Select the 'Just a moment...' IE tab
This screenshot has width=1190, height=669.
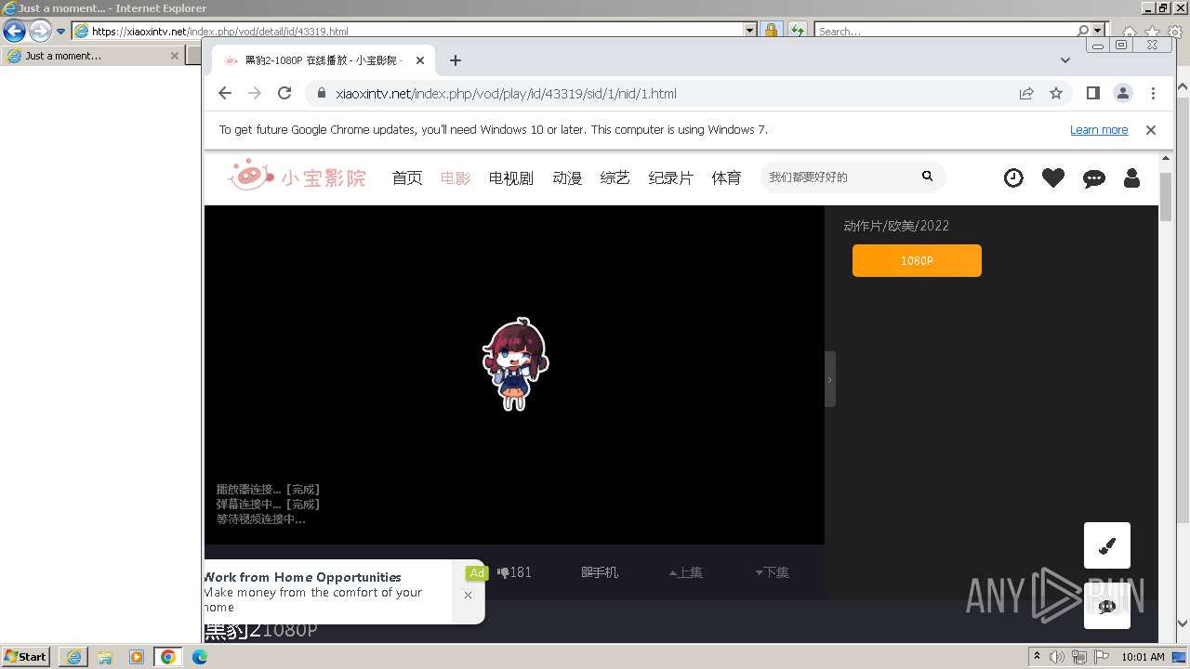92,56
